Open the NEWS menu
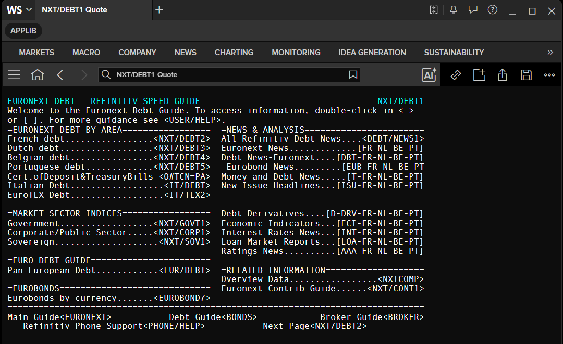Screen dimensions: 563x344 click(185, 53)
